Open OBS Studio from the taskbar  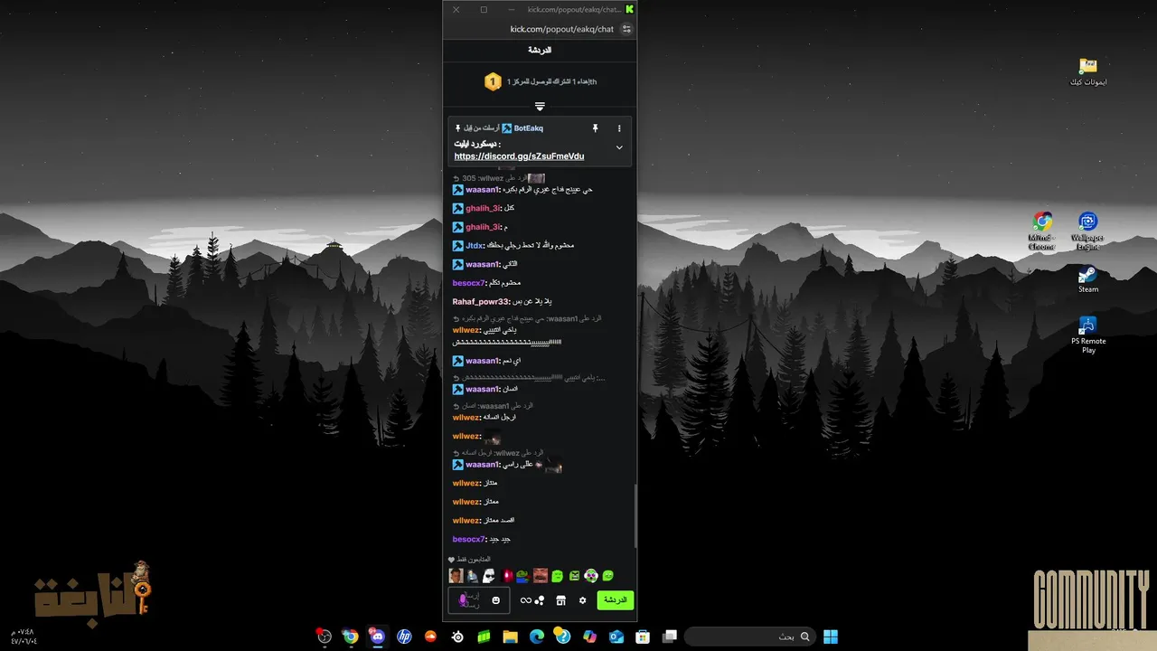[x=325, y=637]
